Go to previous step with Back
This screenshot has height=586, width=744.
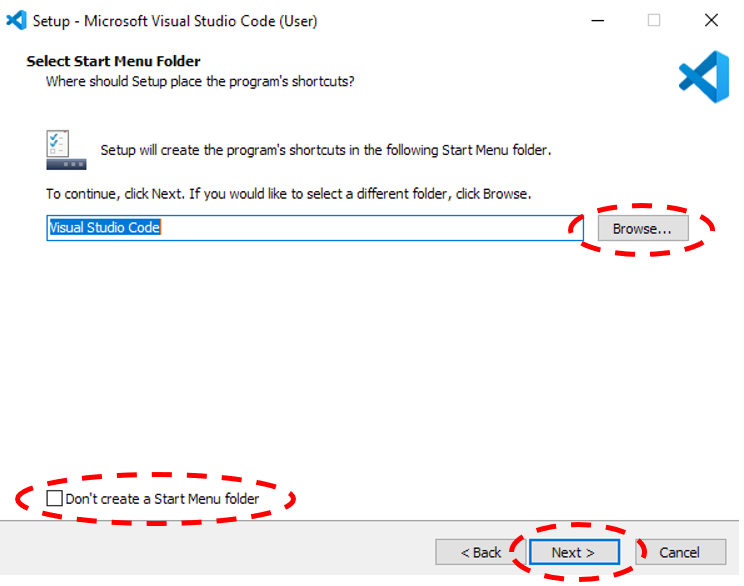pos(481,552)
